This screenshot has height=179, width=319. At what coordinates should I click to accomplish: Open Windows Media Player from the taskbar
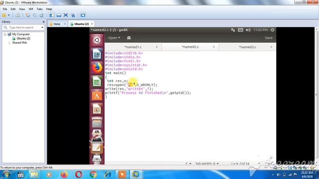tap(49, 175)
